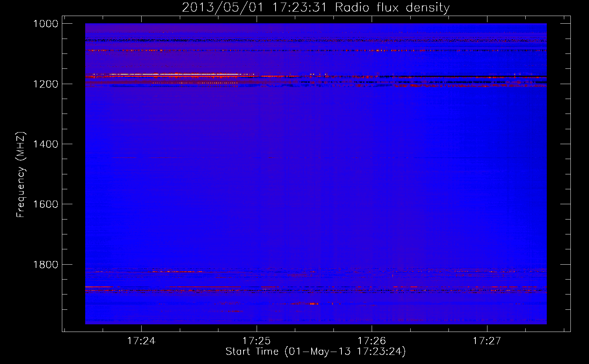The width and height of the screenshot is (589, 364).
Task: Click the 17:26 time tick label
Action: click(372, 341)
